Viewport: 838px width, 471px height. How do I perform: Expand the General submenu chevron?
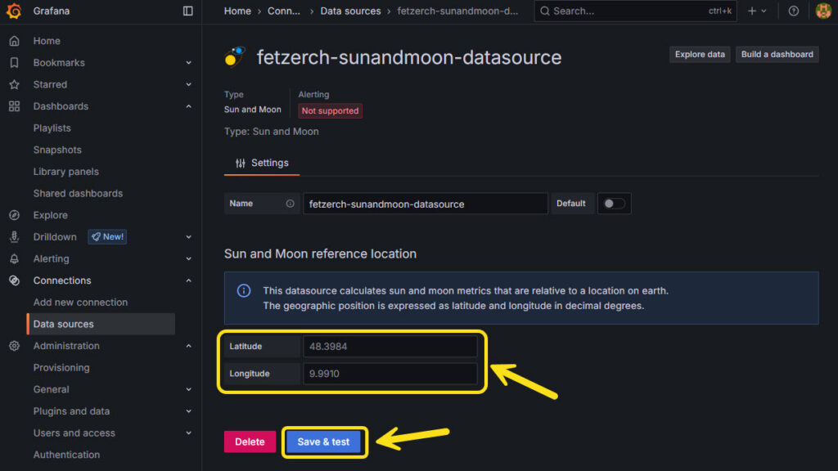[189, 389]
